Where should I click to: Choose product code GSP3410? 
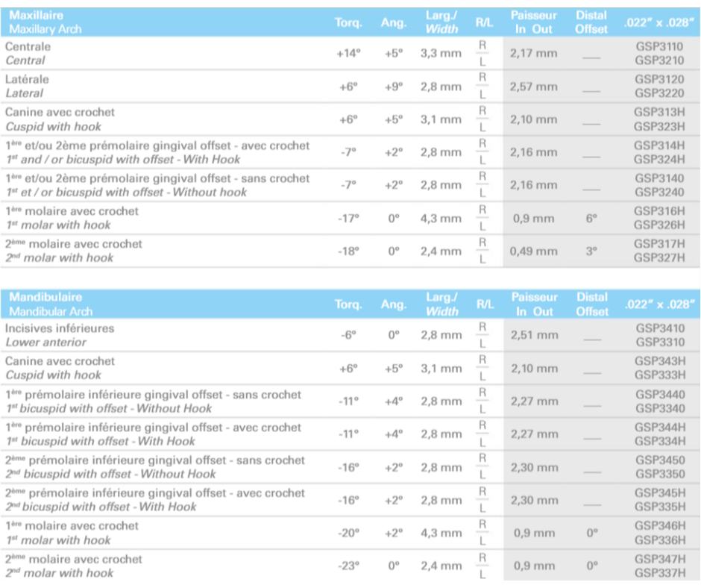(659, 328)
